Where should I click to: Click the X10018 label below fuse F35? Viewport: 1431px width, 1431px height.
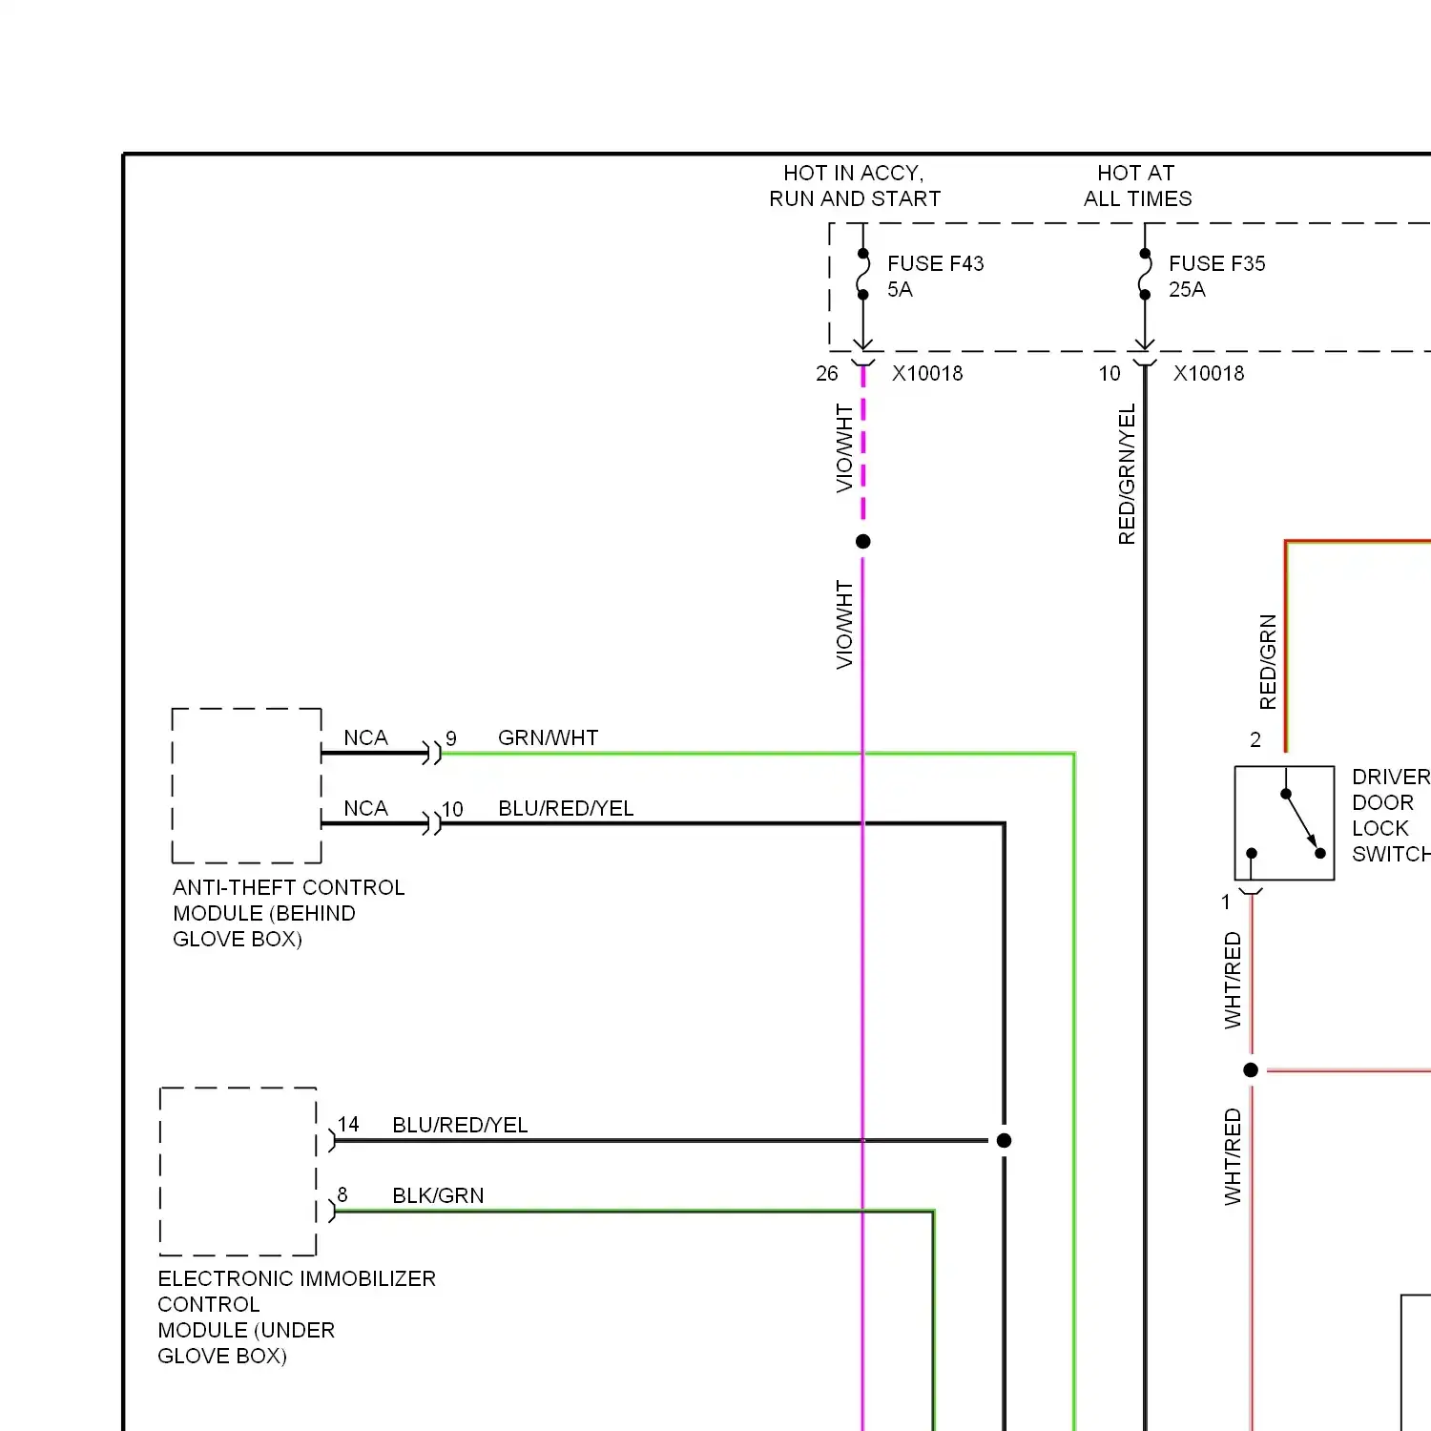coord(1209,374)
